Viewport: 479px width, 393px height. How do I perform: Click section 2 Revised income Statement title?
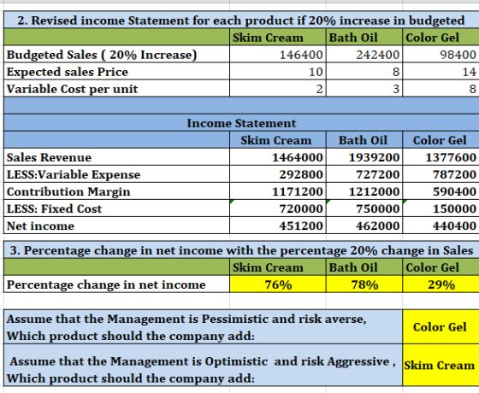pyautogui.click(x=241, y=21)
